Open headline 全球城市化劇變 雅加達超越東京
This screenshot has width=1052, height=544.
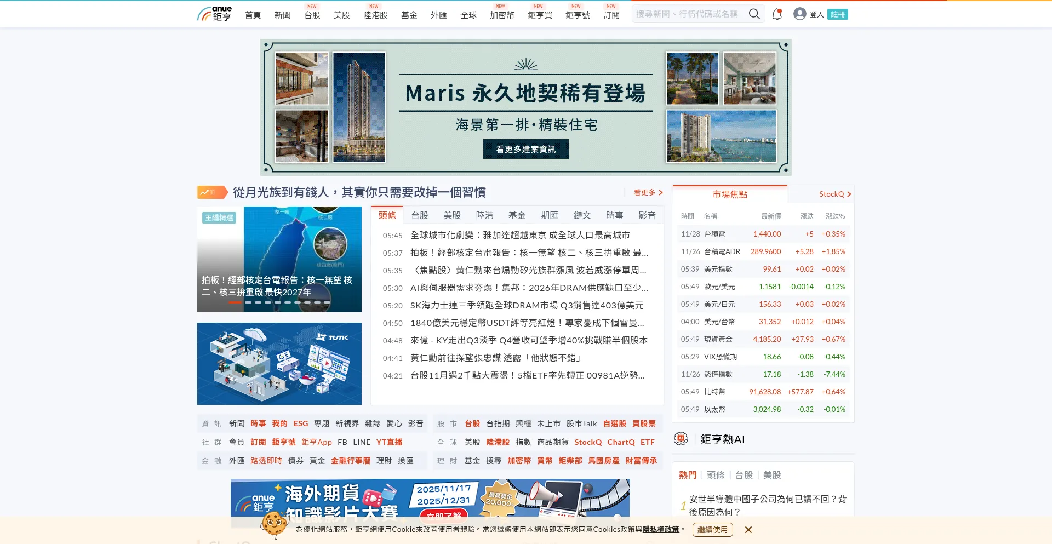[x=520, y=235]
